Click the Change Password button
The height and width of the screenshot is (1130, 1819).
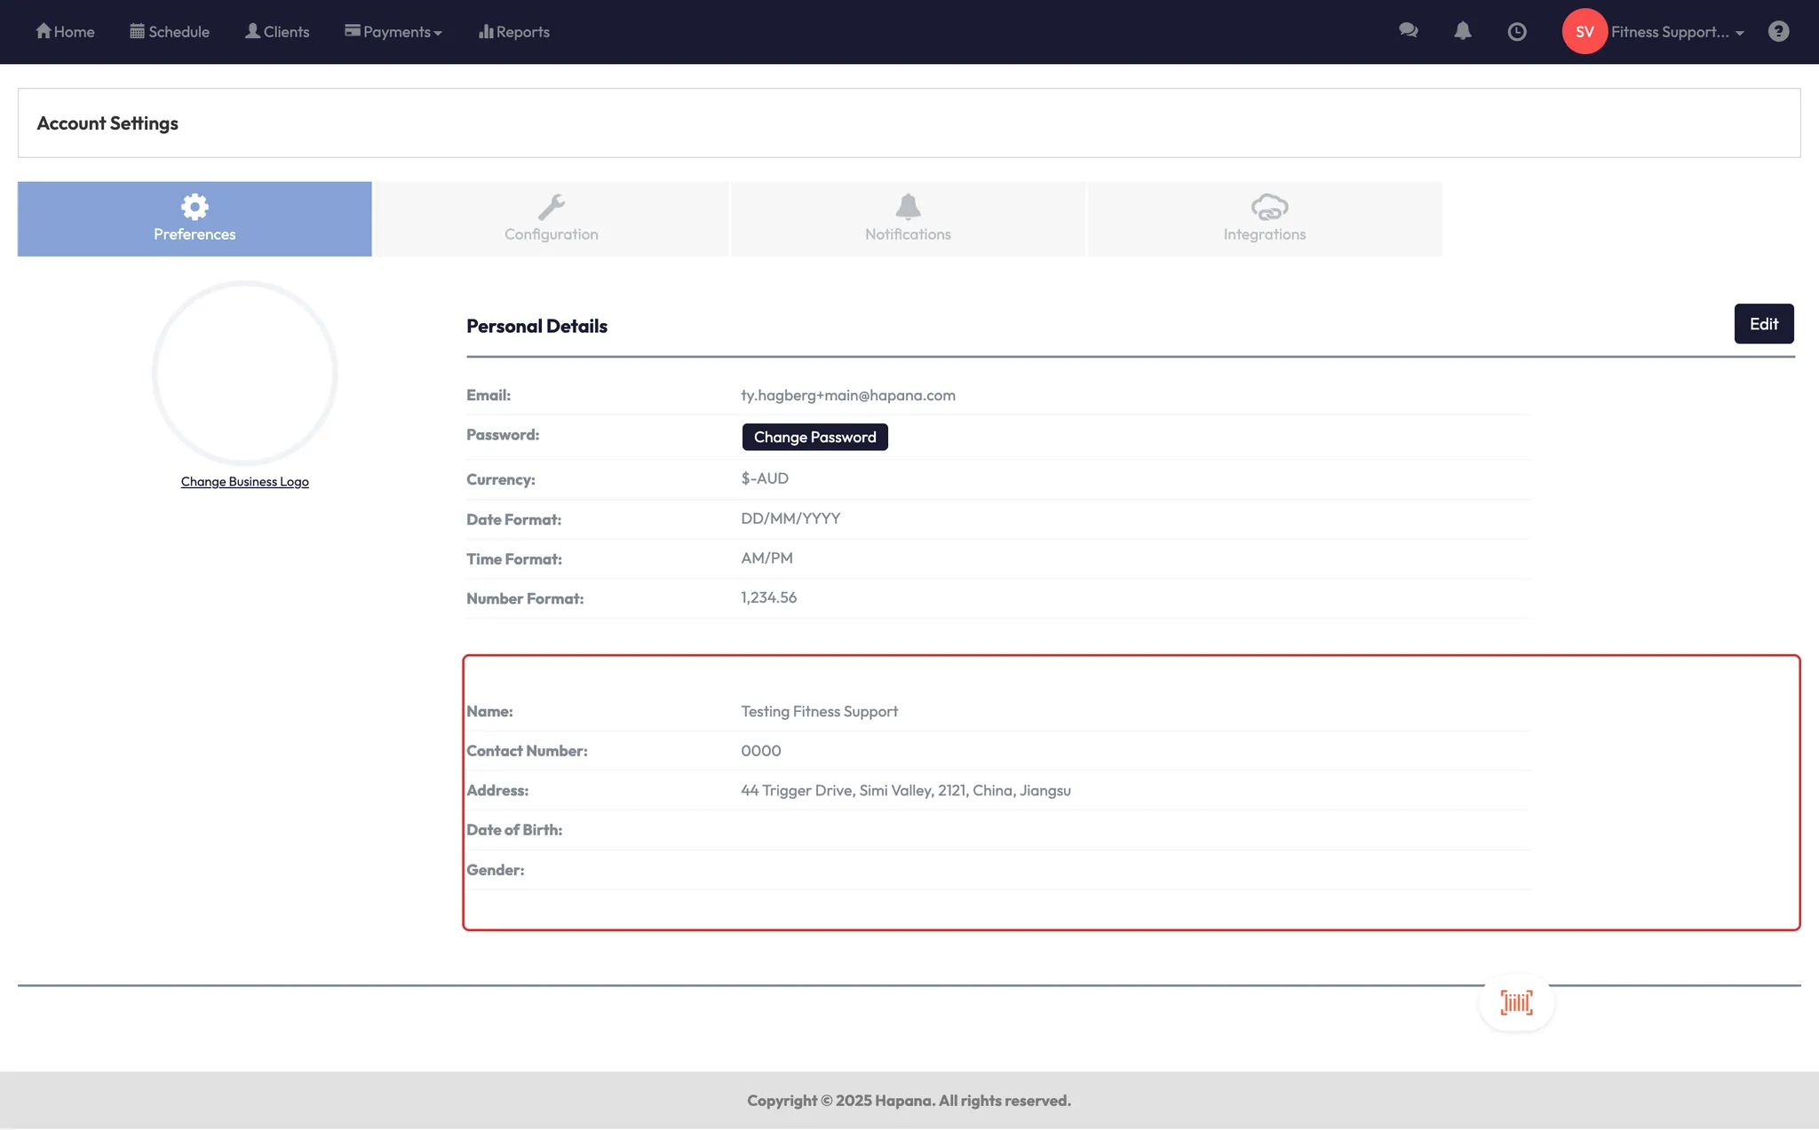814,437
